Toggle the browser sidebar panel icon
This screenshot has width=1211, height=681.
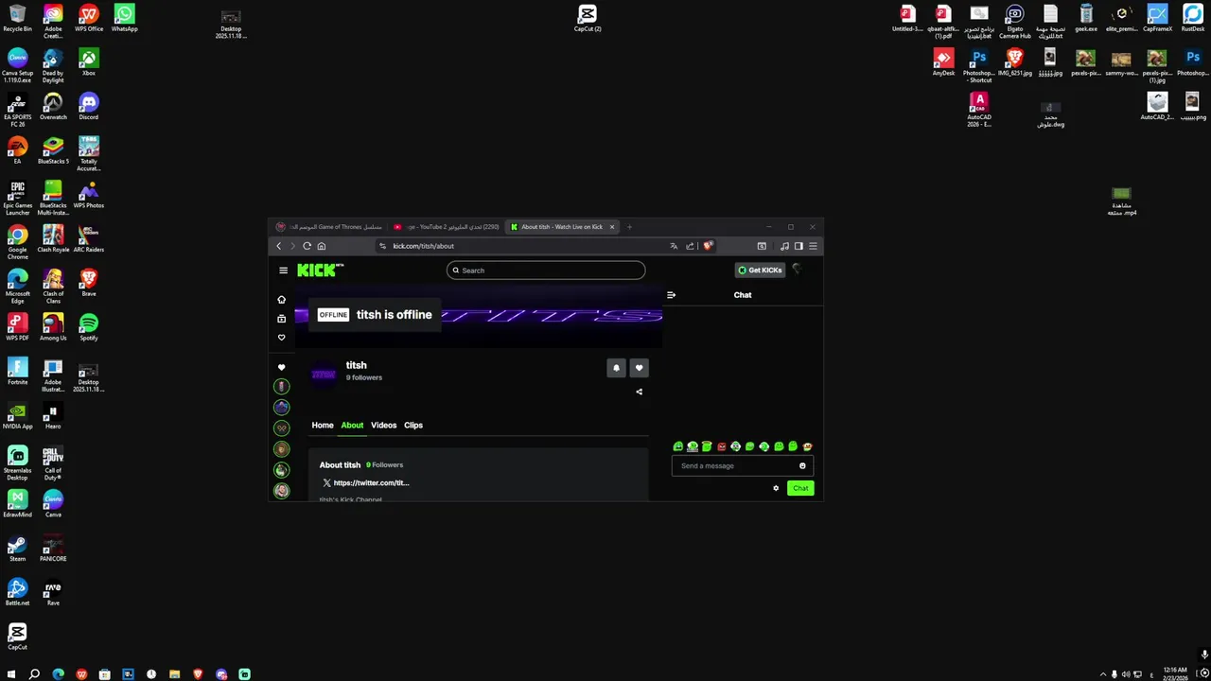pos(799,246)
